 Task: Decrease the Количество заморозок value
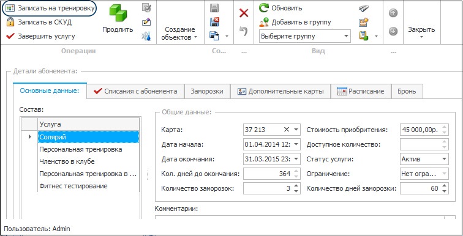tap(296, 191)
